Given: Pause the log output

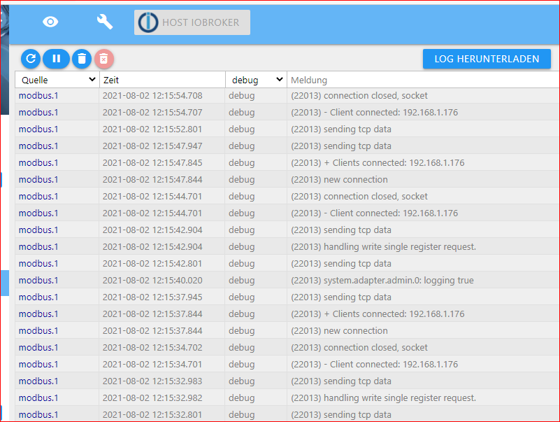Looking at the screenshot, I should coord(57,59).
